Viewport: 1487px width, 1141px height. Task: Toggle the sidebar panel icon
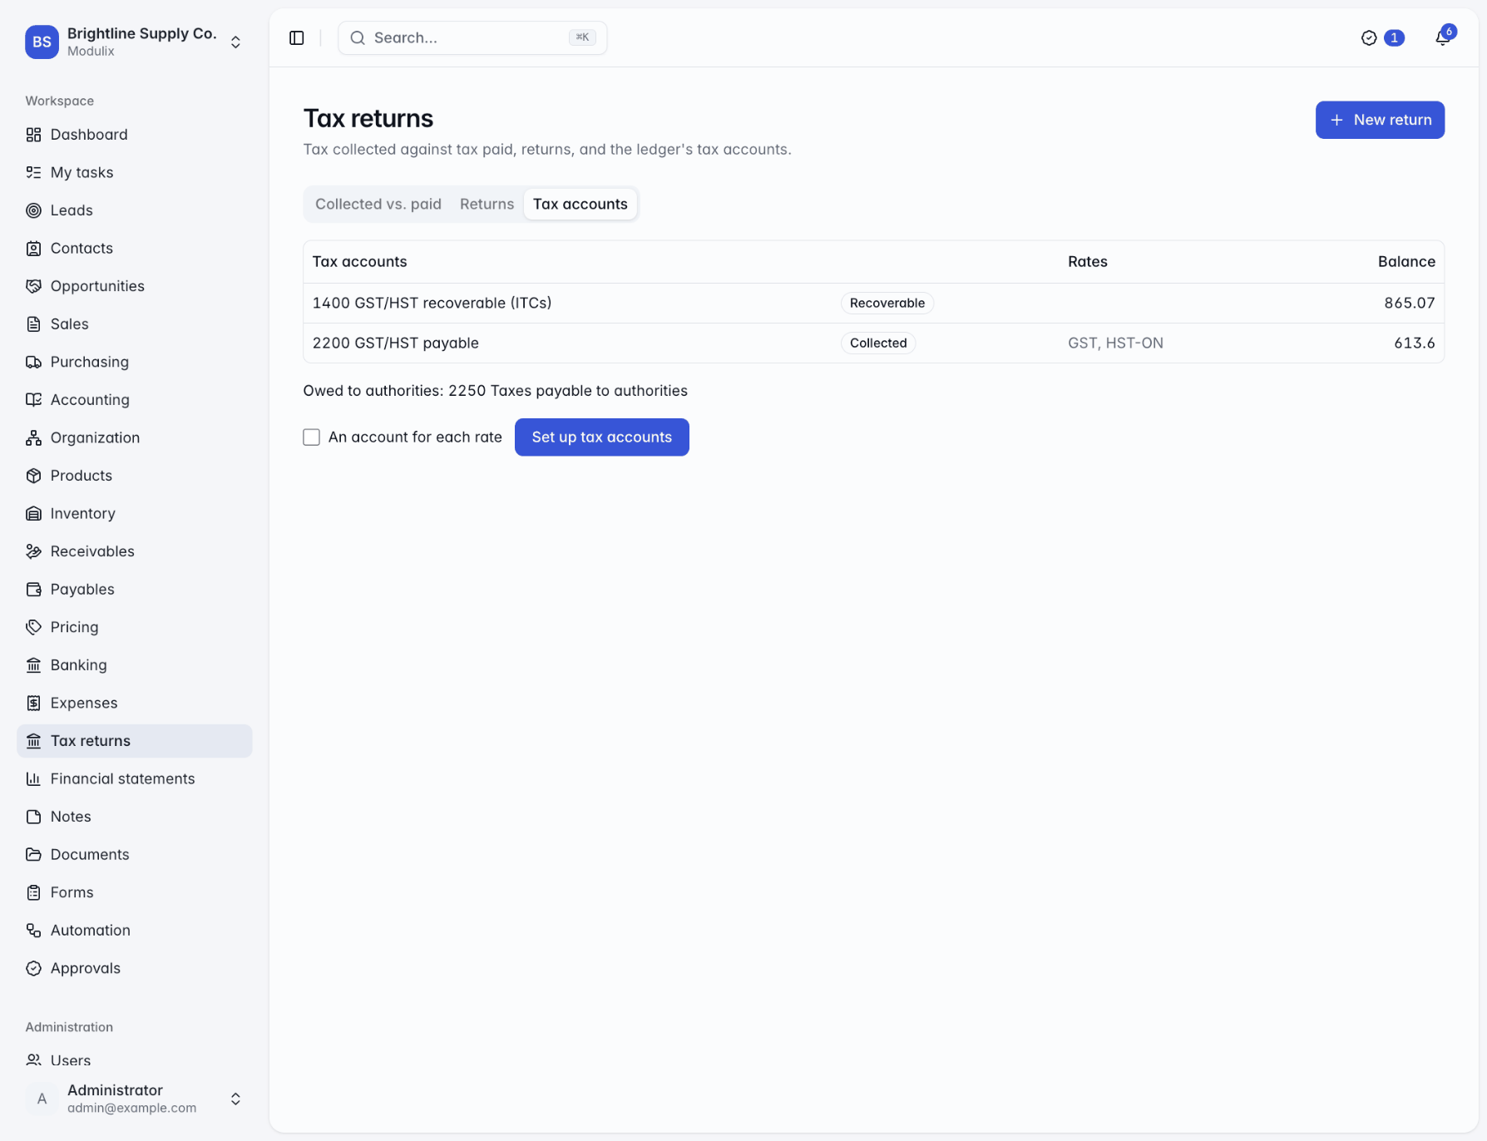point(297,37)
